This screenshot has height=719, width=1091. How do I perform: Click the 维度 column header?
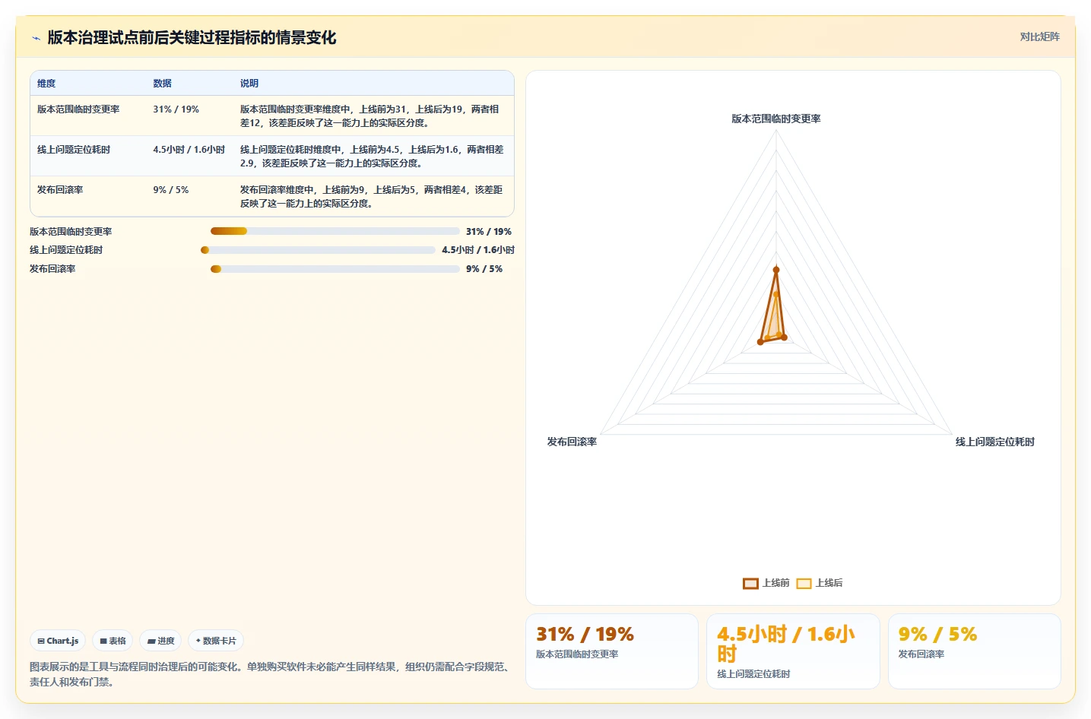46,84
